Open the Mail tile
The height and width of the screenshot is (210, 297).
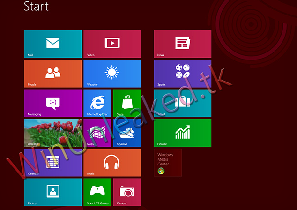[52, 44]
